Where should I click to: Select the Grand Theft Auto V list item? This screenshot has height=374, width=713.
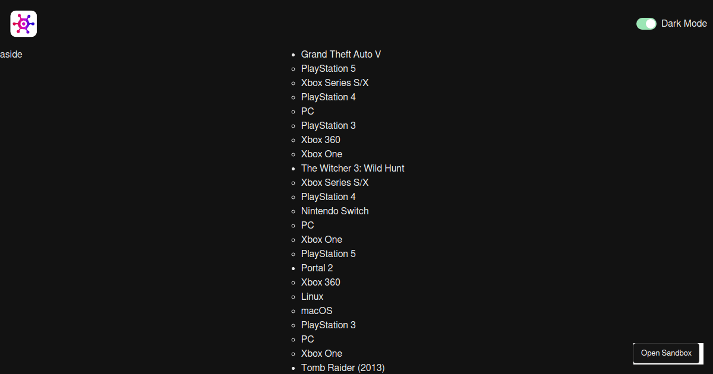tap(340, 54)
